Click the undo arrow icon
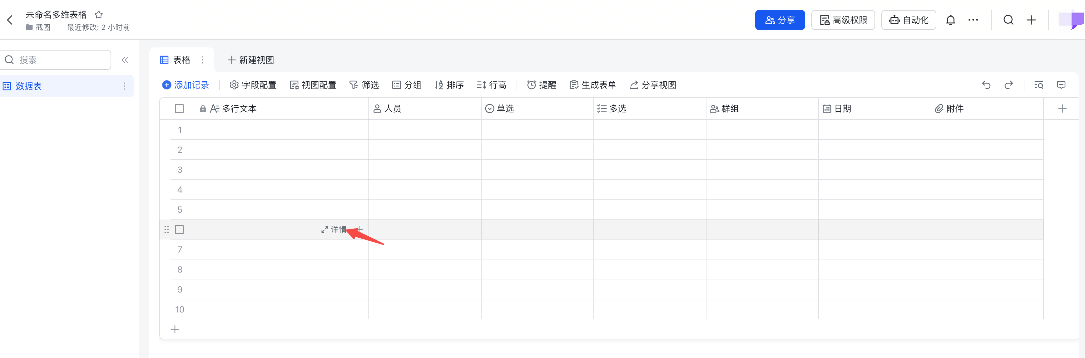Image resolution: width=1085 pixels, height=358 pixels. pos(986,85)
